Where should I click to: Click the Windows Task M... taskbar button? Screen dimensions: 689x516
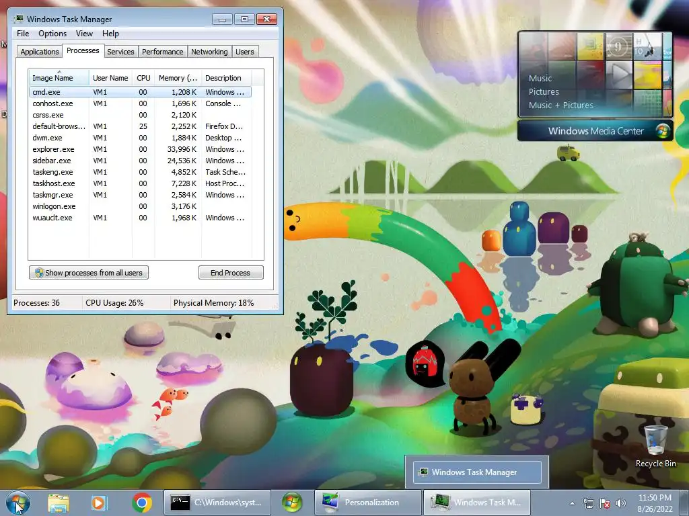click(x=477, y=503)
